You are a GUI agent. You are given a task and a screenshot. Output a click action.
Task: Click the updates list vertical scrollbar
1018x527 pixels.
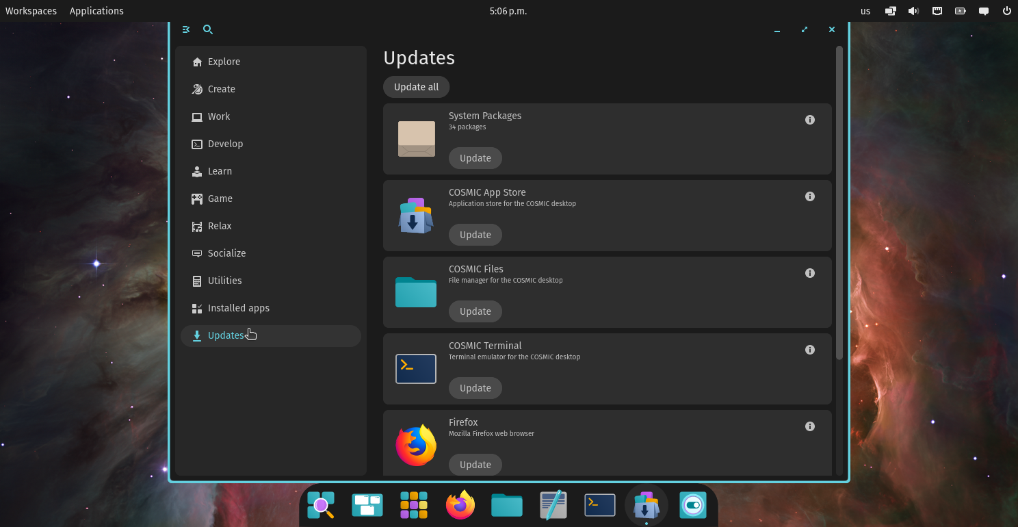(x=839, y=203)
